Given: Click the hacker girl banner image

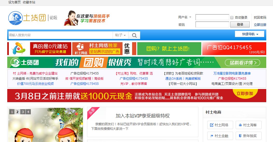Looking at the screenshot, I should (x=87, y=18).
